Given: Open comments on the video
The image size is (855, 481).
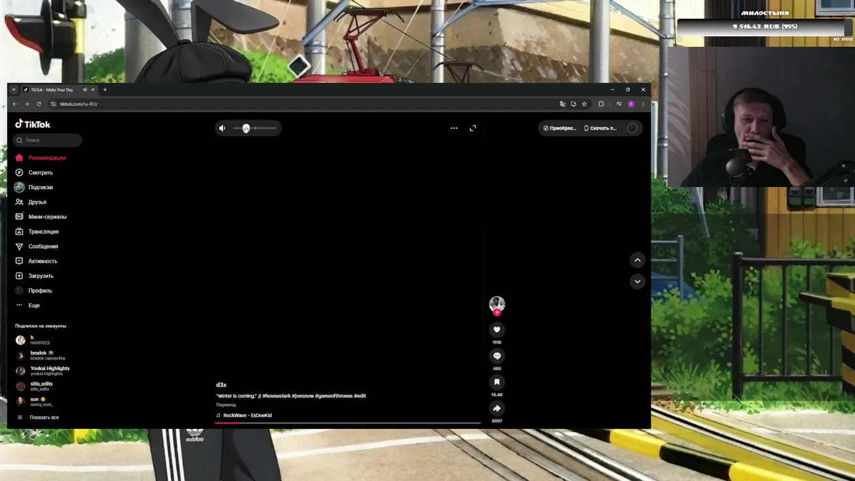Looking at the screenshot, I should pos(497,356).
